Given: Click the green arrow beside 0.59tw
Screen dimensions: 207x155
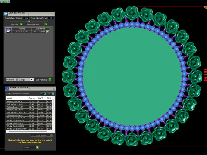Looking at the screenshot, I should 47,31.
